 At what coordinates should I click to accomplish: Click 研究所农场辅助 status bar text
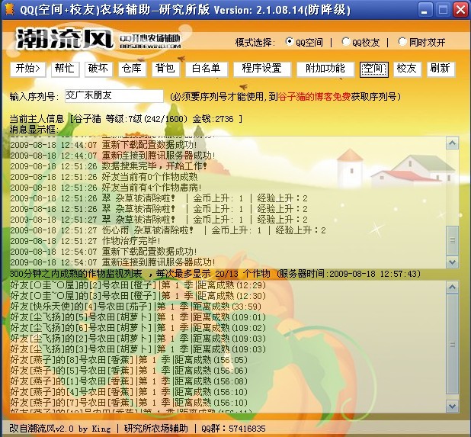pos(156,429)
